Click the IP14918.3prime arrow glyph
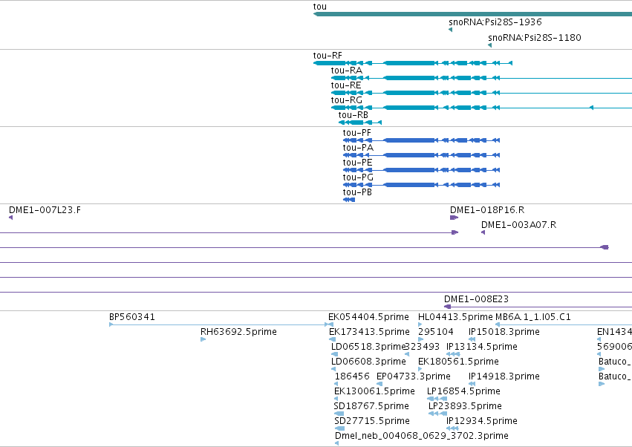 point(472,384)
